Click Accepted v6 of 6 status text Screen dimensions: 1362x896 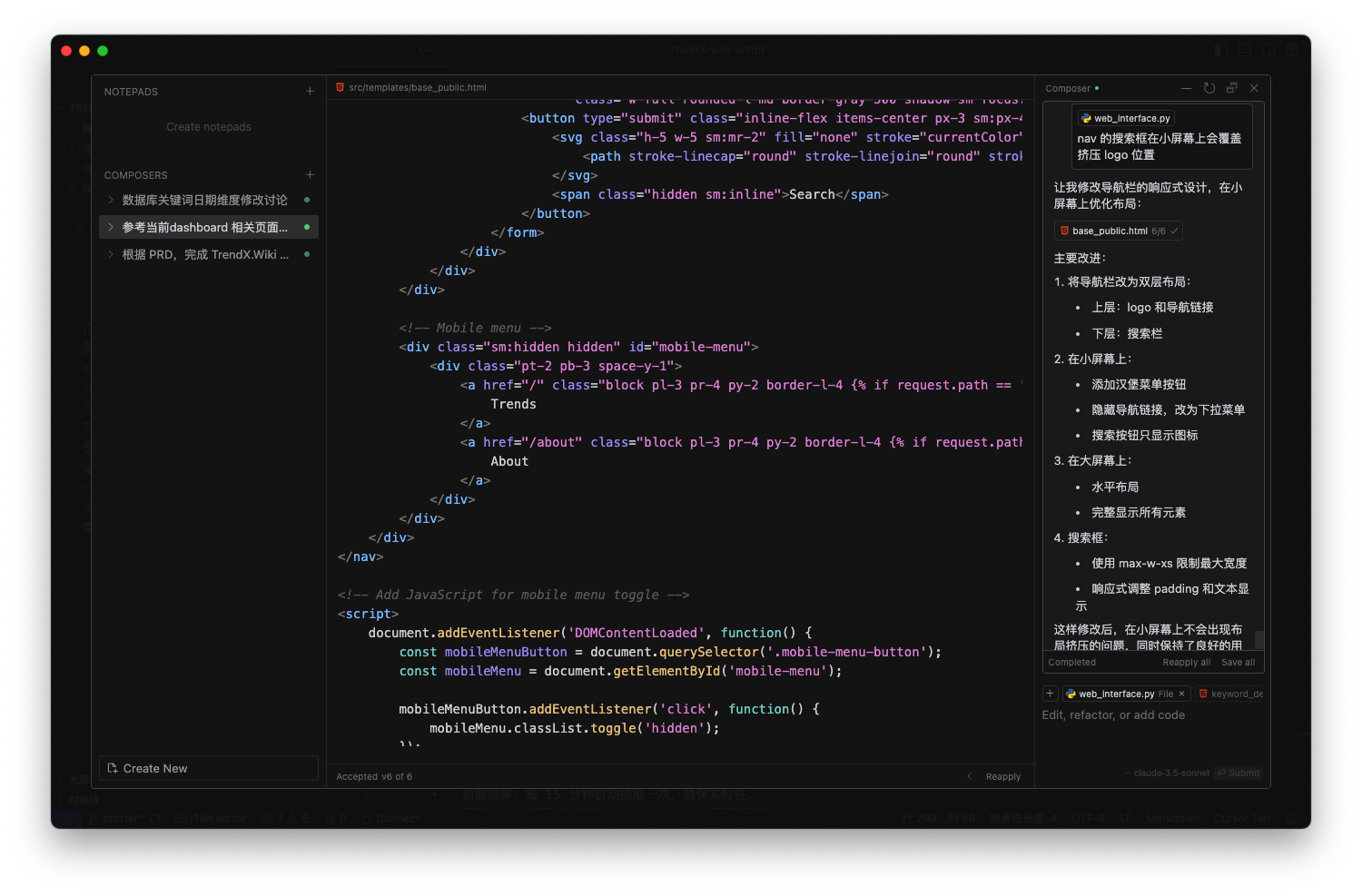click(x=374, y=776)
